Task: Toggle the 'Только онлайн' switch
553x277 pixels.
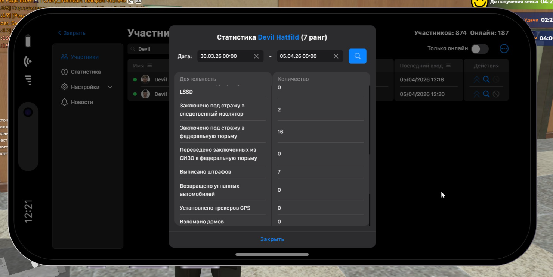Action: 479,49
